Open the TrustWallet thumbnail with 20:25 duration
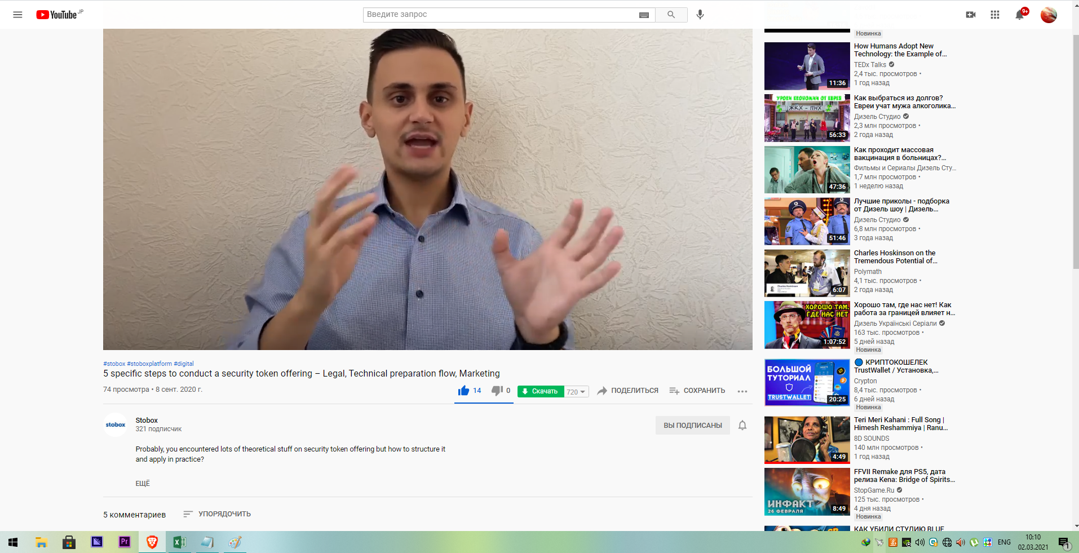Viewport: 1079px width, 553px height. click(x=807, y=383)
